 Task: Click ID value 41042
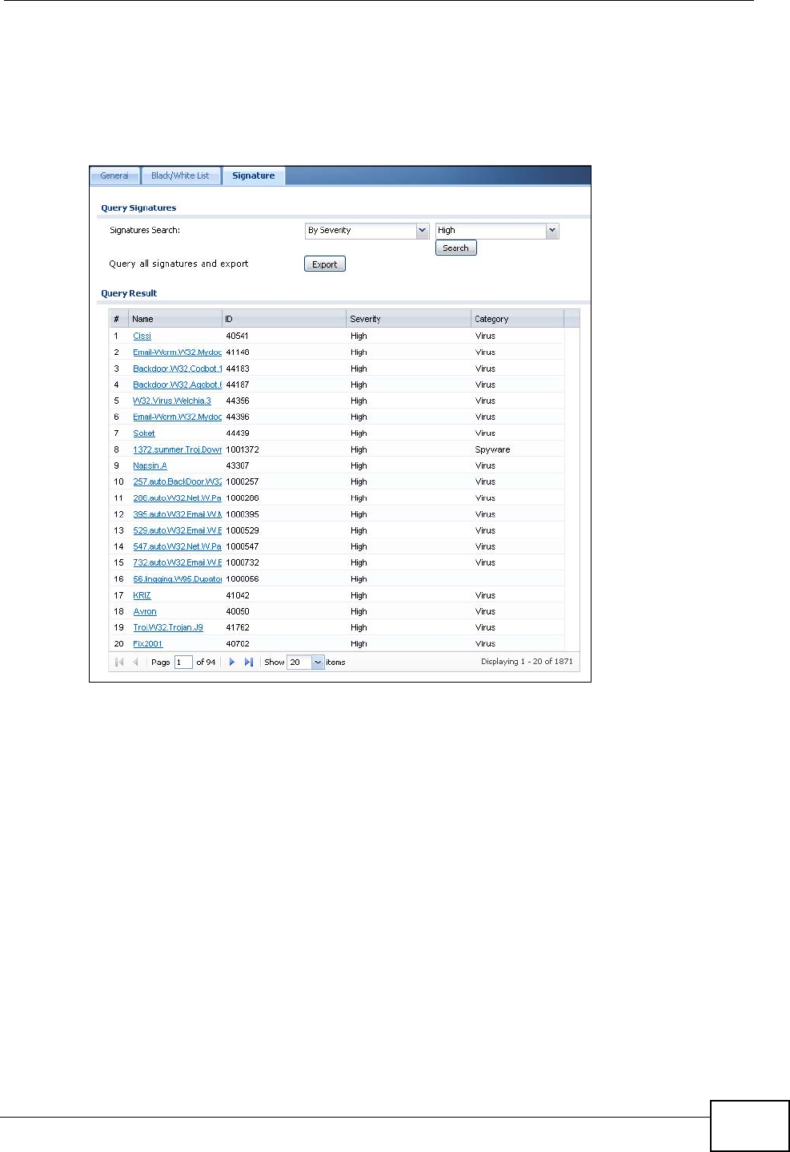click(x=238, y=595)
